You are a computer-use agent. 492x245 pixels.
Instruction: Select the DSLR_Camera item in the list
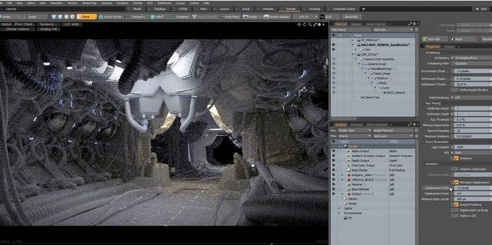pos(395,92)
